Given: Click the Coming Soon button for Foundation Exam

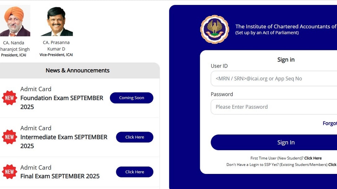Looking at the screenshot, I should click(x=132, y=98).
